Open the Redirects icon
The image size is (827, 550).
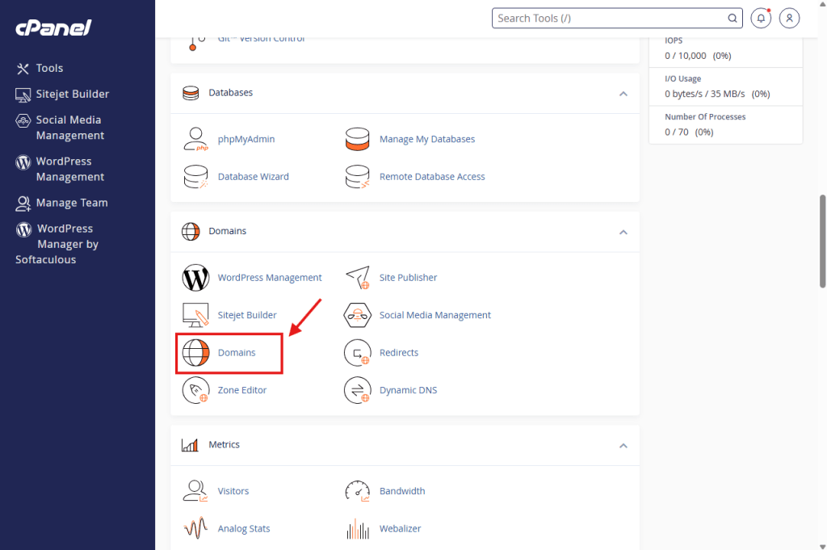click(x=357, y=353)
